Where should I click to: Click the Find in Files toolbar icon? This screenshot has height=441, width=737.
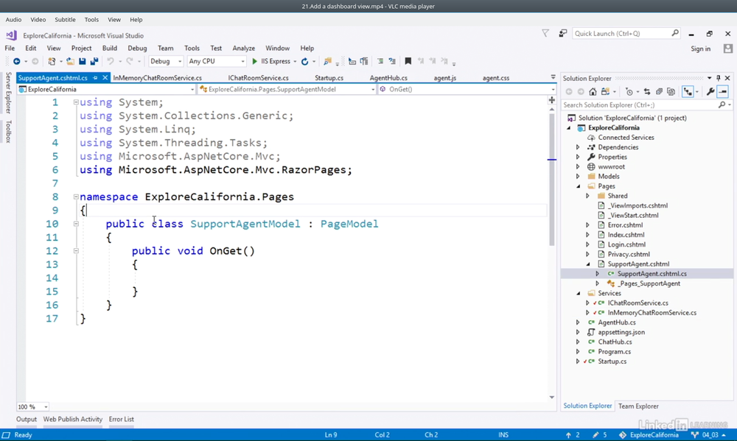(328, 62)
